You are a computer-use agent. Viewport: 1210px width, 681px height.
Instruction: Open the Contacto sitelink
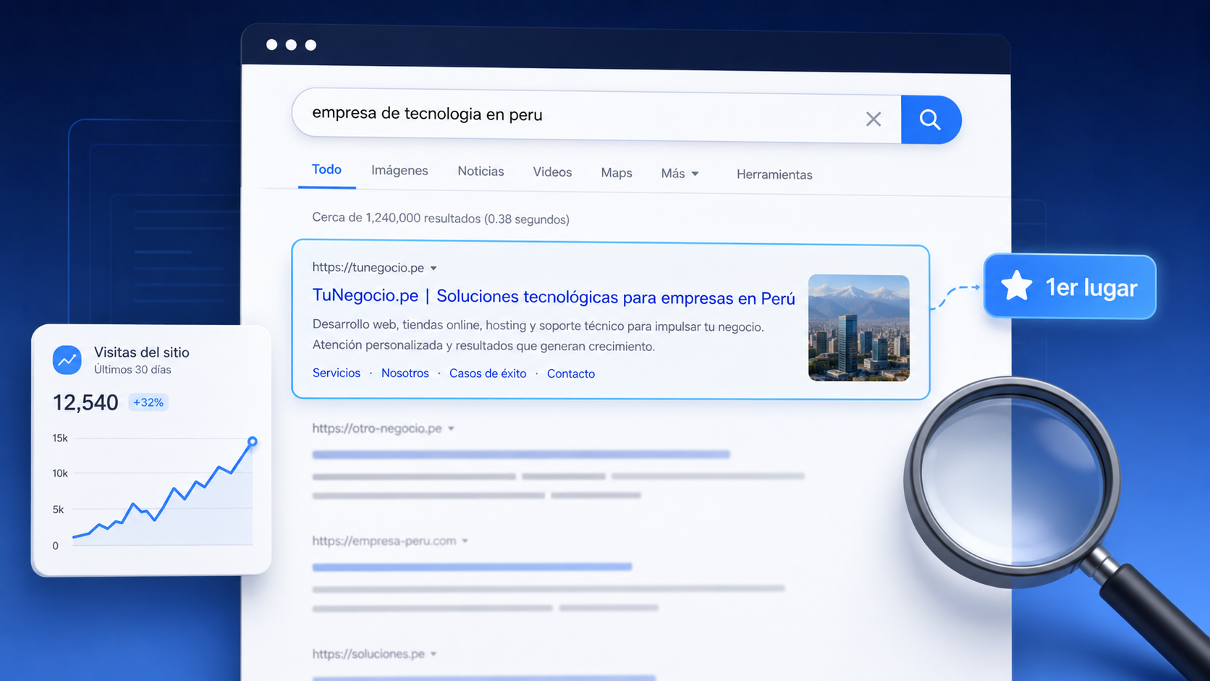click(571, 374)
